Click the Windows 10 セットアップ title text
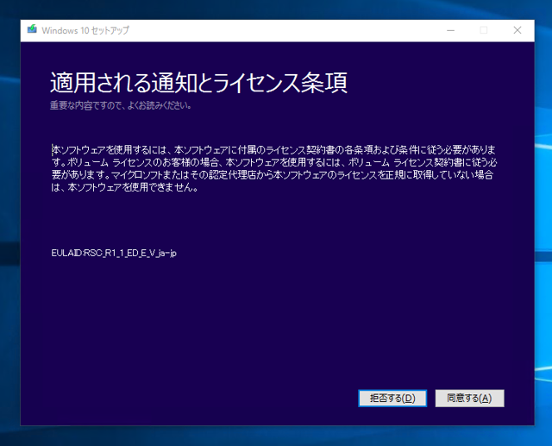Viewport: 552px width, 446px height. pos(85,30)
